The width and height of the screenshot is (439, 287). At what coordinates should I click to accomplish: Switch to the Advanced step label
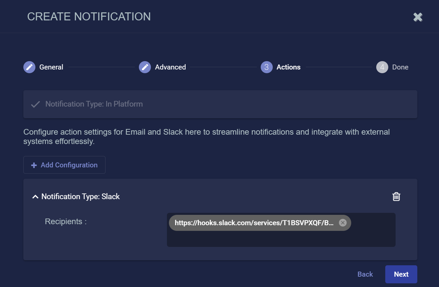click(x=170, y=67)
